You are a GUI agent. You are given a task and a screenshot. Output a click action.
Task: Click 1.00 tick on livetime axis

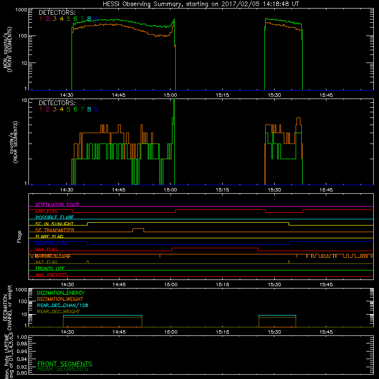point(22,337)
